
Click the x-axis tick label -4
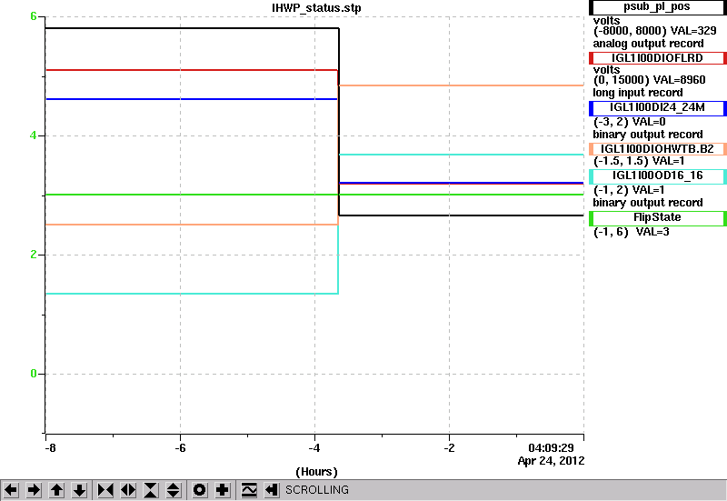314,448
